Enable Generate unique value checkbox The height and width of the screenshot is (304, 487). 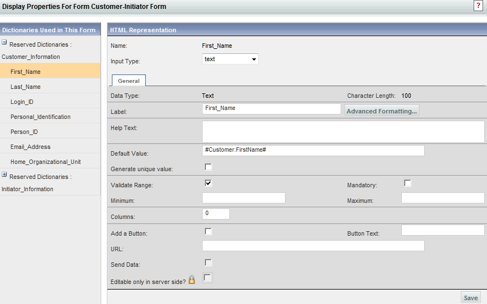(208, 167)
